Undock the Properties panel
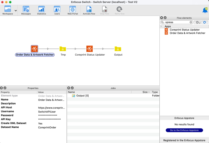Image resolution: width=209 pixels, height=143 pixels. click(x=5, y=88)
